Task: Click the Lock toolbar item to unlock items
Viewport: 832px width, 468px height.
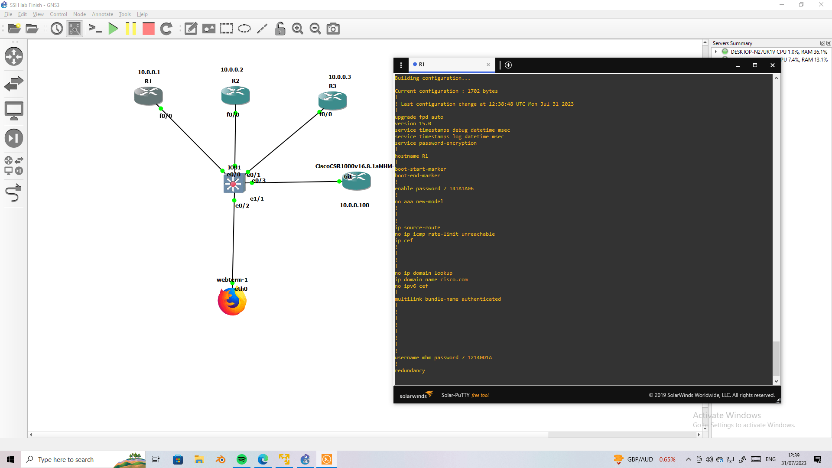Action: click(x=279, y=29)
